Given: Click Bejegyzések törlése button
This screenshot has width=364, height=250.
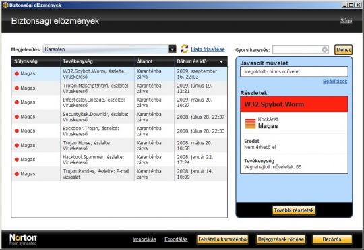Looking at the screenshot, I should pos(281,239).
